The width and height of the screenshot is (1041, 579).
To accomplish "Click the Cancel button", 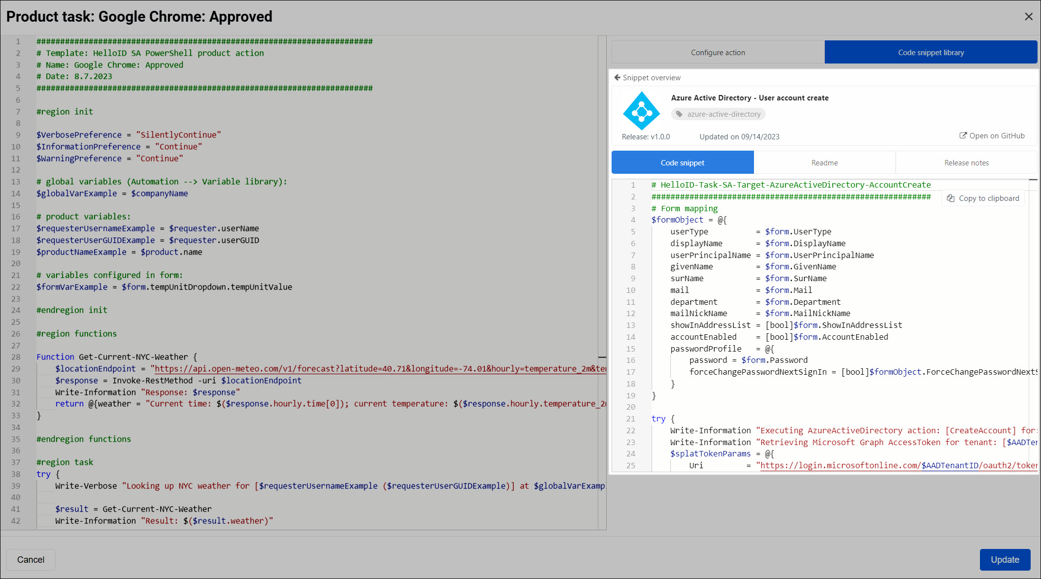I will 31,559.
